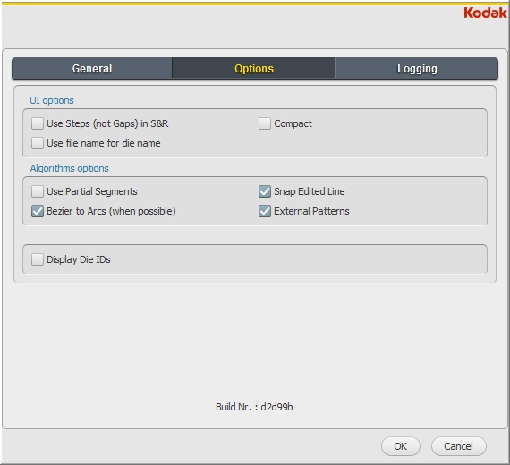Select the Options tab
The image size is (510, 465).
pos(254,69)
